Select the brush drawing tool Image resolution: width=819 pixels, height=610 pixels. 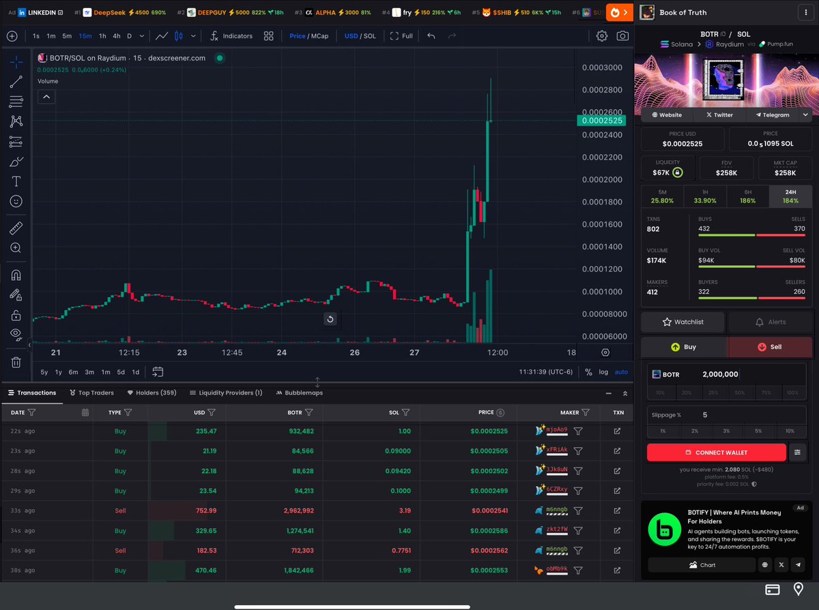click(16, 162)
